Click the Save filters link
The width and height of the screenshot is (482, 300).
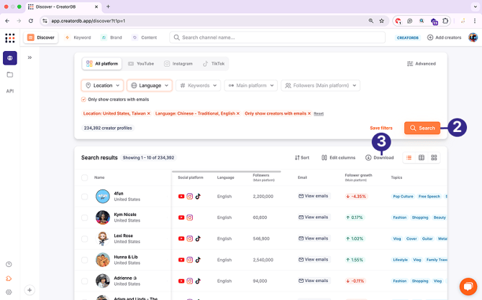(x=381, y=128)
